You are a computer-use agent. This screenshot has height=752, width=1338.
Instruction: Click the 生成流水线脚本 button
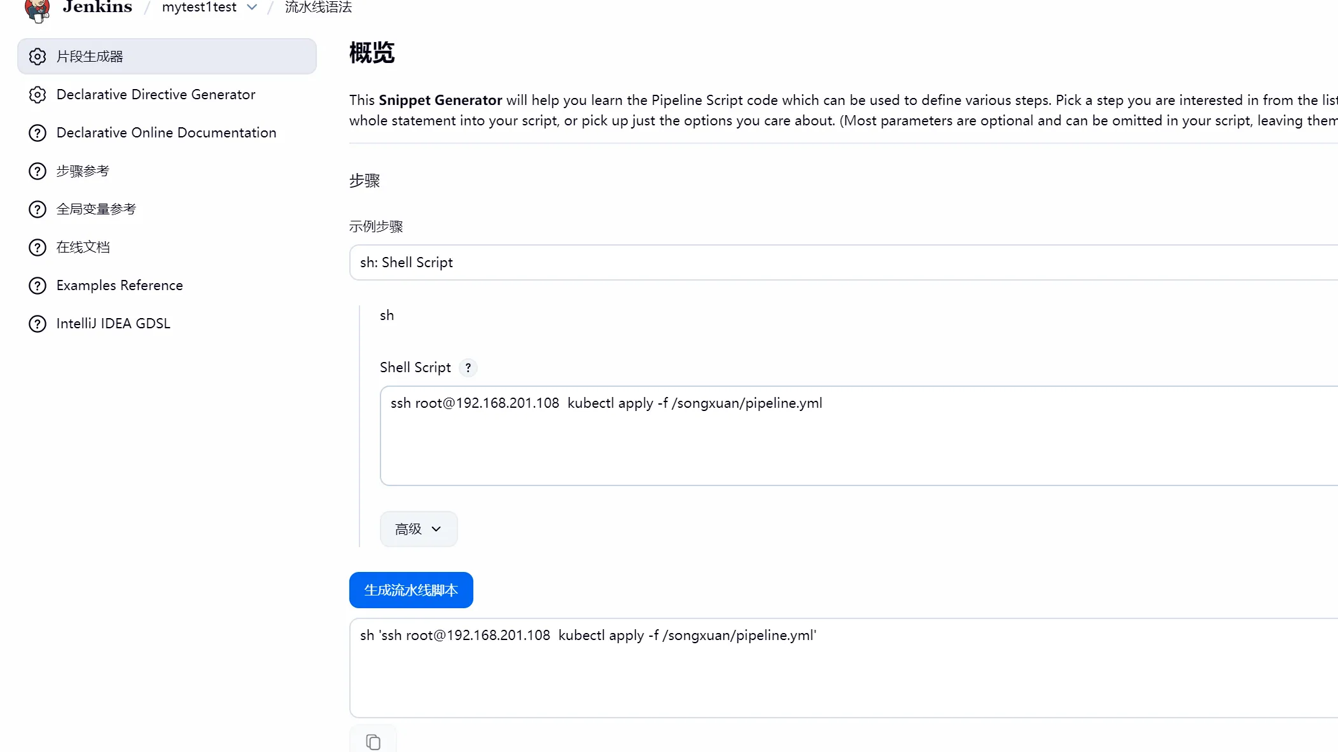pyautogui.click(x=411, y=590)
